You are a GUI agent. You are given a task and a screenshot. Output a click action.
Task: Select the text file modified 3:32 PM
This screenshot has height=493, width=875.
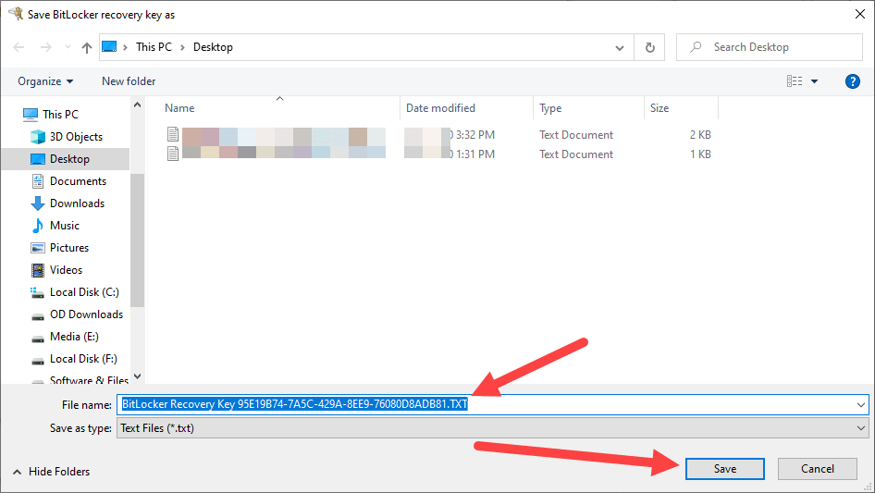click(438, 134)
